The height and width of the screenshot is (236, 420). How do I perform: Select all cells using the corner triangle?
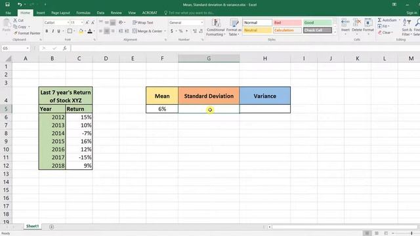point(8,58)
